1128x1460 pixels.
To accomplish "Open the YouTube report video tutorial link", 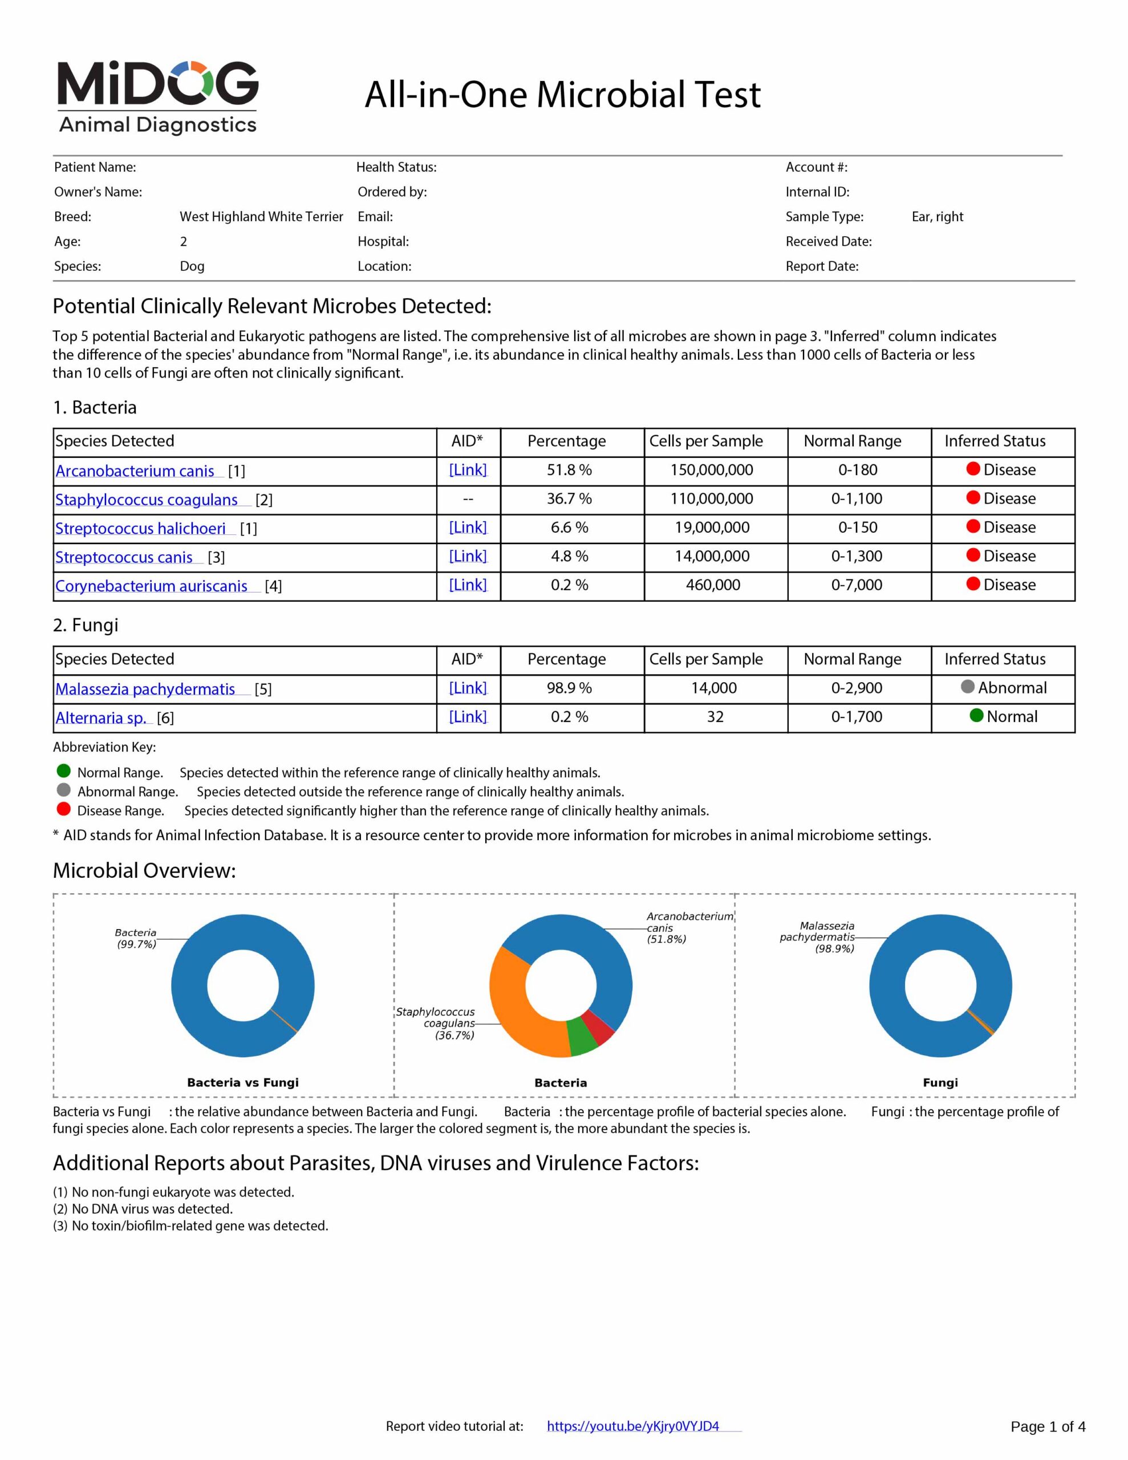I will [632, 1426].
